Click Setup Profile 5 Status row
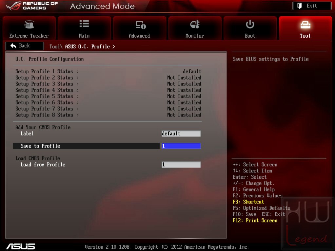This screenshot has height=251, width=335. 108,96
